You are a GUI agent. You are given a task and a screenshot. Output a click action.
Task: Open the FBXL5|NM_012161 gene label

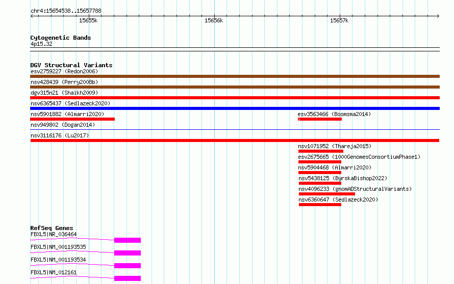coord(54,272)
